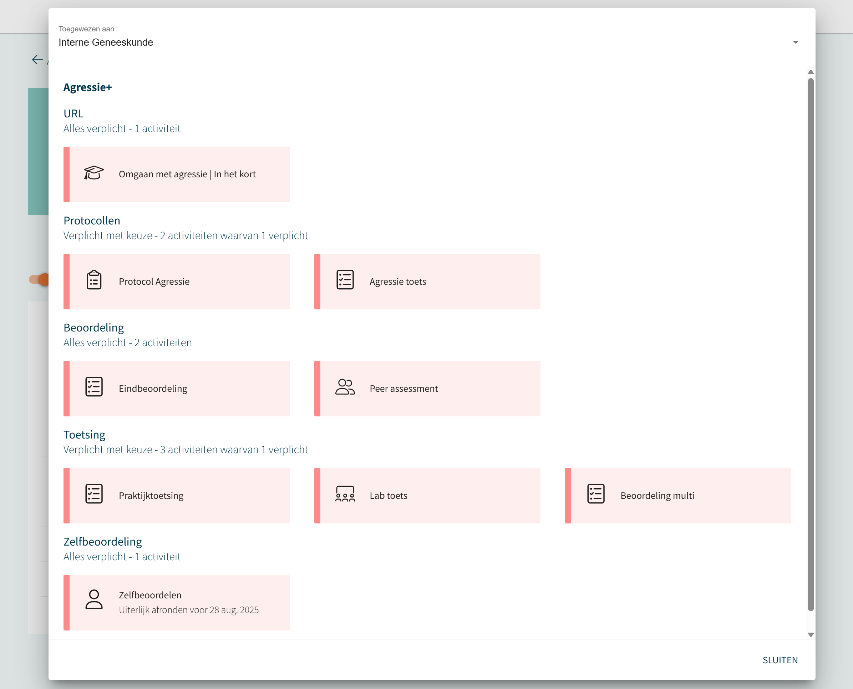Click the clipboard icon for Protocol Agressie
853x689 pixels.
tap(94, 280)
